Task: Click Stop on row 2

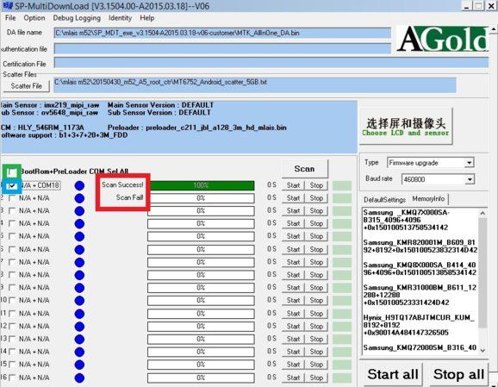Action: (316, 198)
